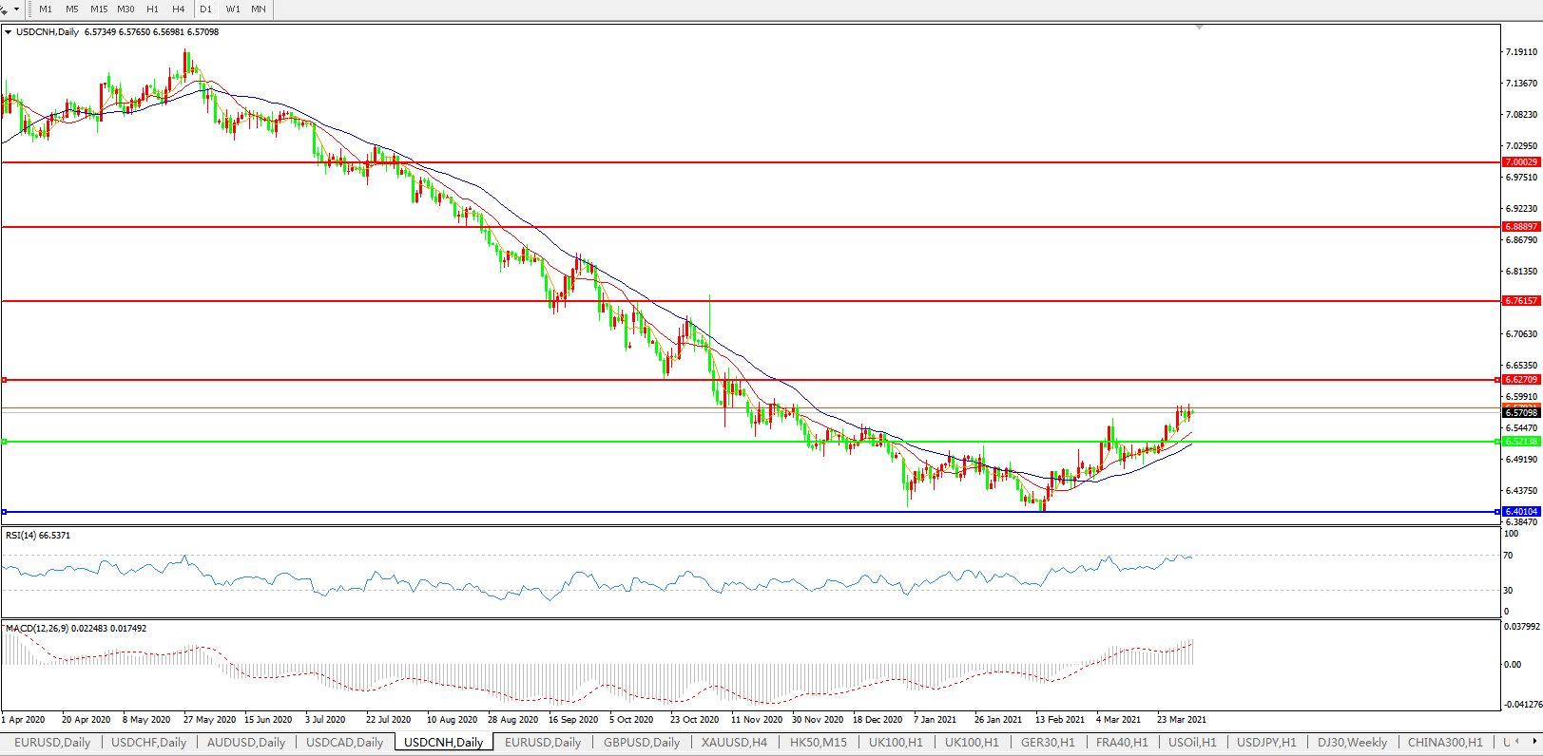Viewport: 1543px width, 756px height.
Task: Click the toolbar drag grip before M1
Action: 30,9
